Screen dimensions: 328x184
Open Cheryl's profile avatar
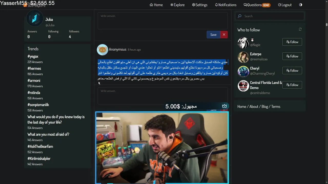[x=243, y=71]
